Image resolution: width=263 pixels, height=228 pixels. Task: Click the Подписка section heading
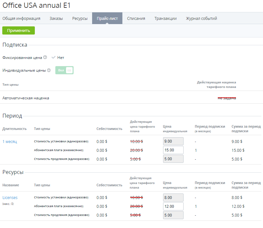tap(15, 45)
